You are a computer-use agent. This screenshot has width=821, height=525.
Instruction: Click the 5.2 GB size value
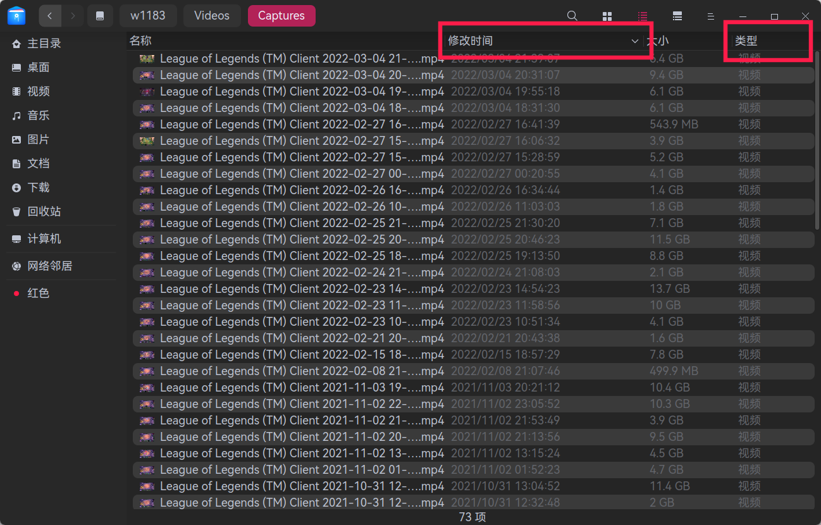[667, 157]
